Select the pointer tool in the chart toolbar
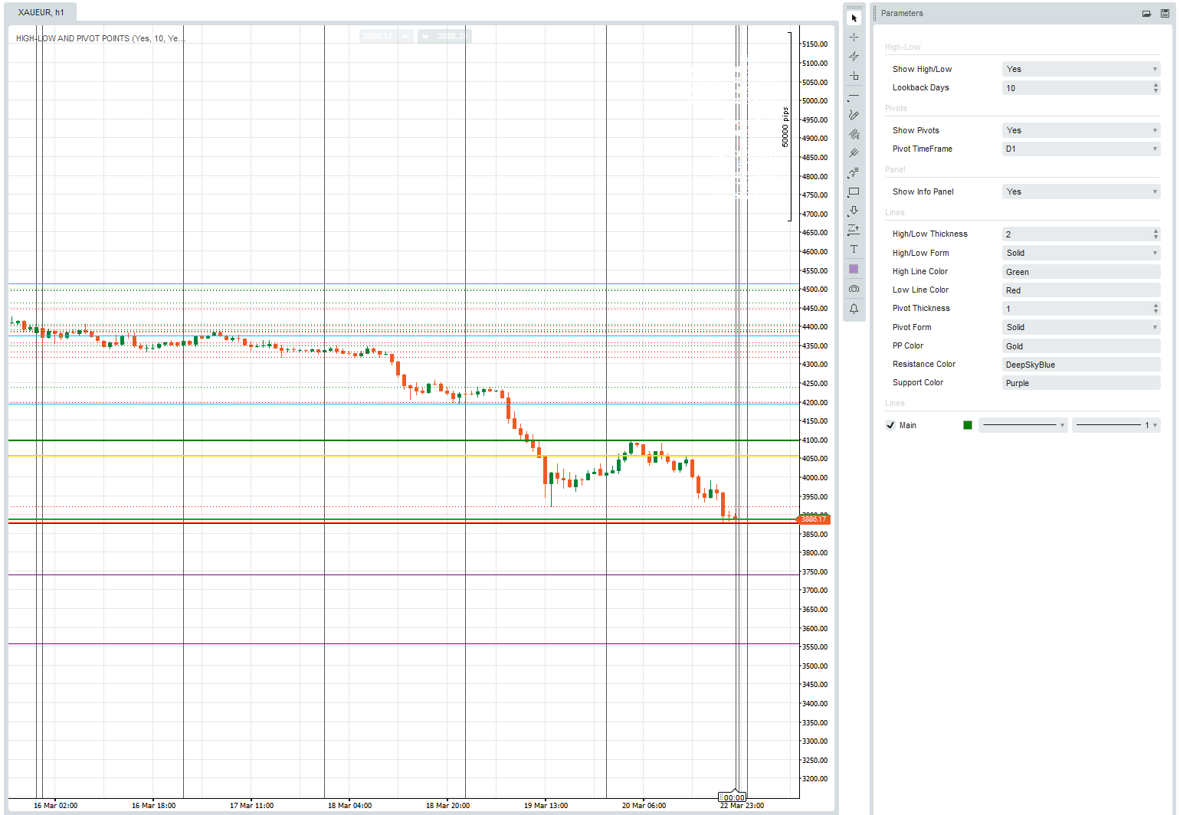Screen dimensions: 1180x815 (x=854, y=17)
